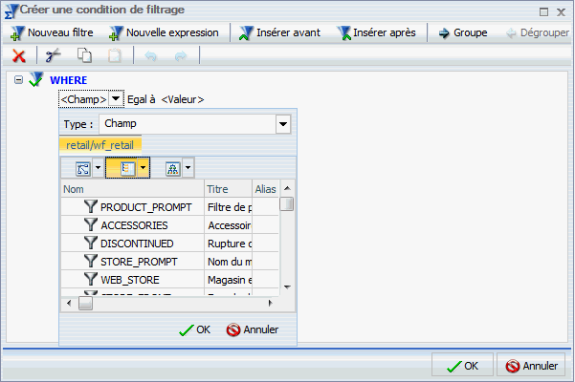This screenshot has height=382, width=575.
Task: Click the Nouveau filtre toolbar button
Action: (52, 32)
